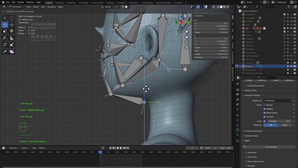Switch to the Sculpting workspace tab
298x168 pixels.
coord(71,3)
